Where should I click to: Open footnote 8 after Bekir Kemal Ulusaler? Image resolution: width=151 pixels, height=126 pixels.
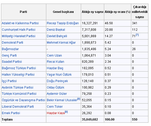79,99
